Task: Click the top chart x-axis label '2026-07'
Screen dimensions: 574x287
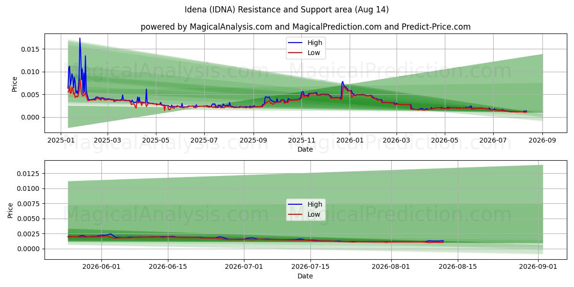Action: click(493, 141)
